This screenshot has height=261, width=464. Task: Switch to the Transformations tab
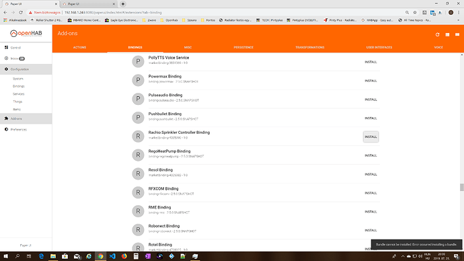[310, 47]
